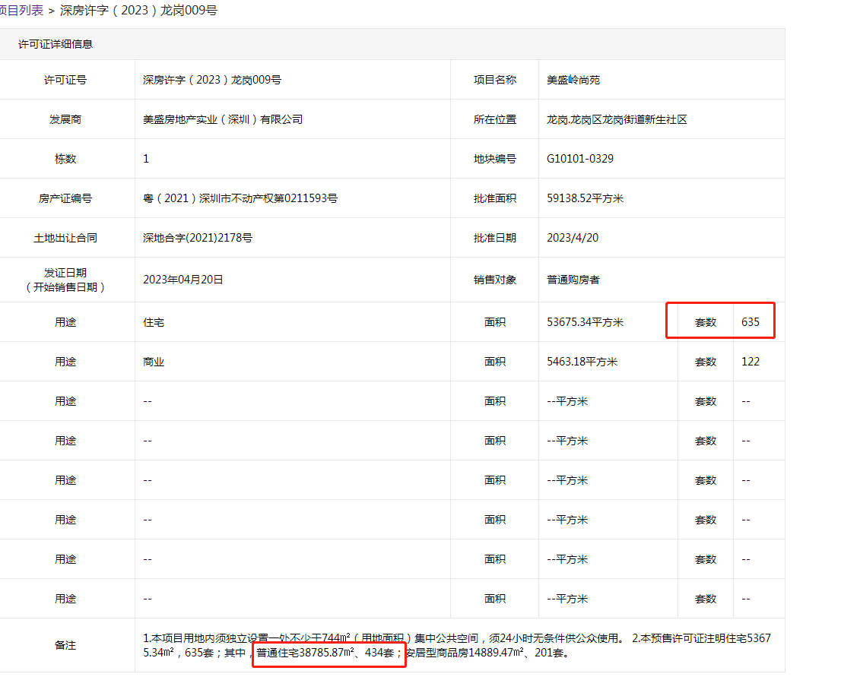The image size is (841, 677).
Task: Click property certificate number 粤（2021）深圳市不动产权第0211593号
Action: coord(240,198)
